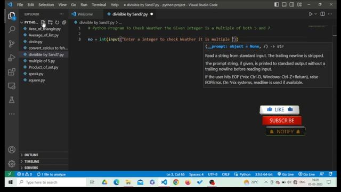Split the editor to the right
Screen dimensions: 341x192
322,14
